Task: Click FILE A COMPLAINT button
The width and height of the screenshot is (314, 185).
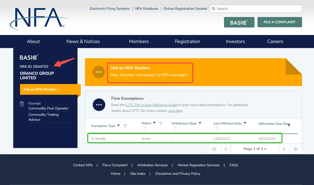Action: [280, 22]
